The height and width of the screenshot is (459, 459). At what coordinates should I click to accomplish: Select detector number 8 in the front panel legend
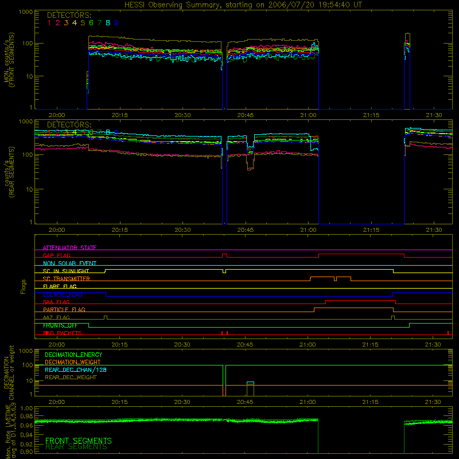click(x=108, y=23)
